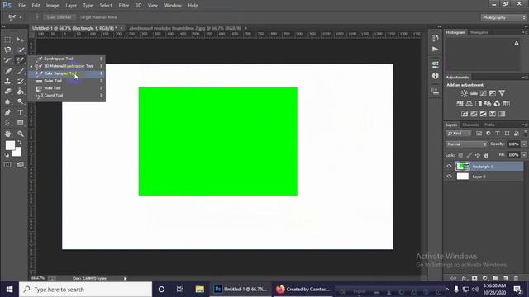Choose Color Sampler Tool from flyout
The height and width of the screenshot is (297, 529).
coord(66,73)
